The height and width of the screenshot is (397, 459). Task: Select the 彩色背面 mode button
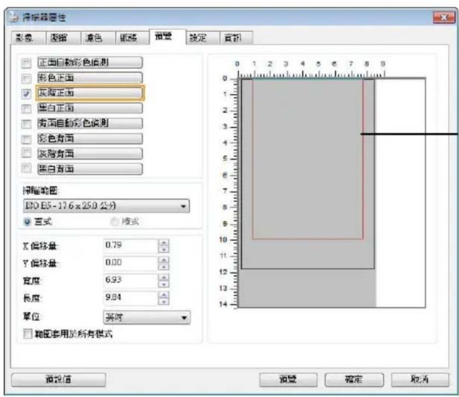tap(90, 139)
